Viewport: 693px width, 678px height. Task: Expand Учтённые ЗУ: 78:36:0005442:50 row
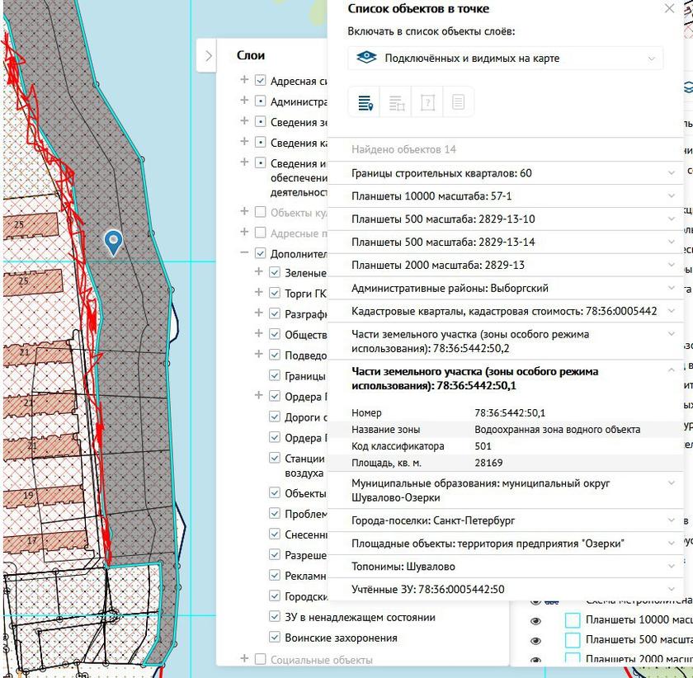pyautogui.click(x=506, y=590)
